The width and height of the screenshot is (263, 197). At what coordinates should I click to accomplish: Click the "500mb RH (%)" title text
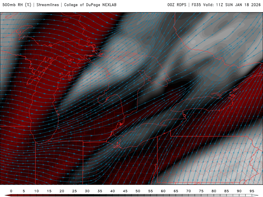(17, 5)
